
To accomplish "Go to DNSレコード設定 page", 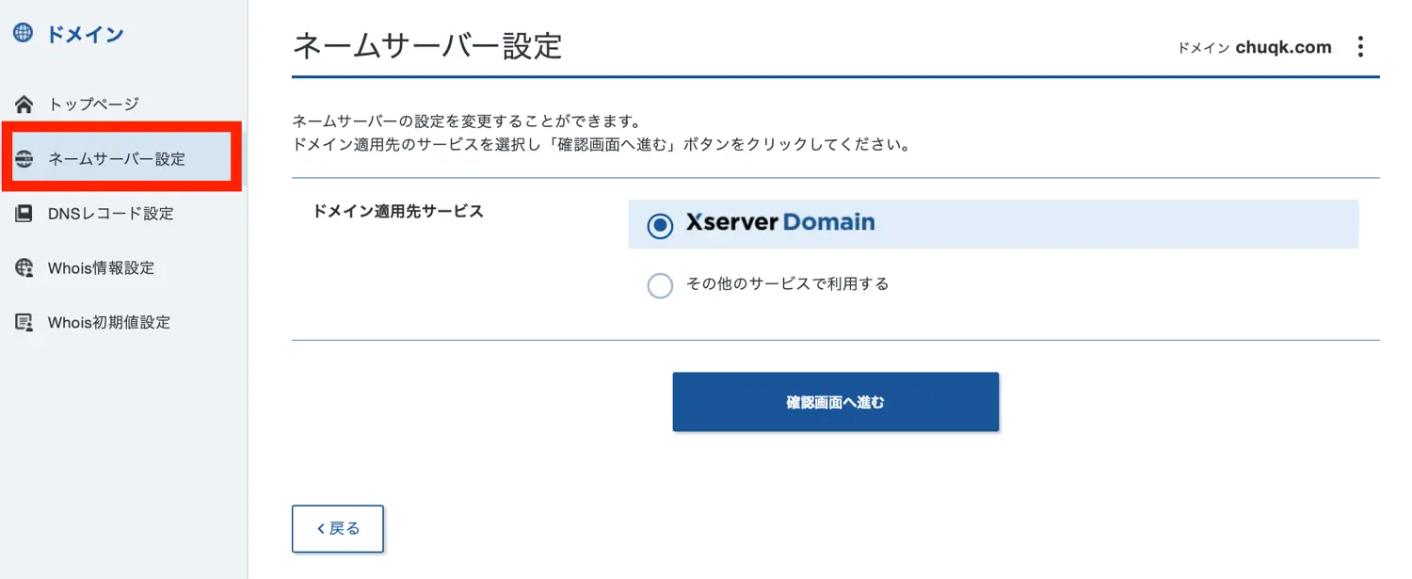I will pos(111,214).
